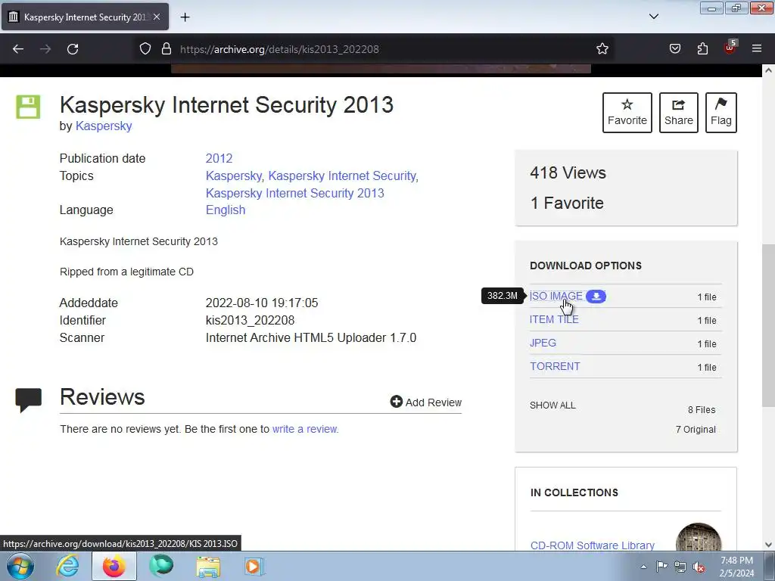This screenshot has width=775, height=581.
Task: Show hidden system tray icons
Action: (x=643, y=567)
